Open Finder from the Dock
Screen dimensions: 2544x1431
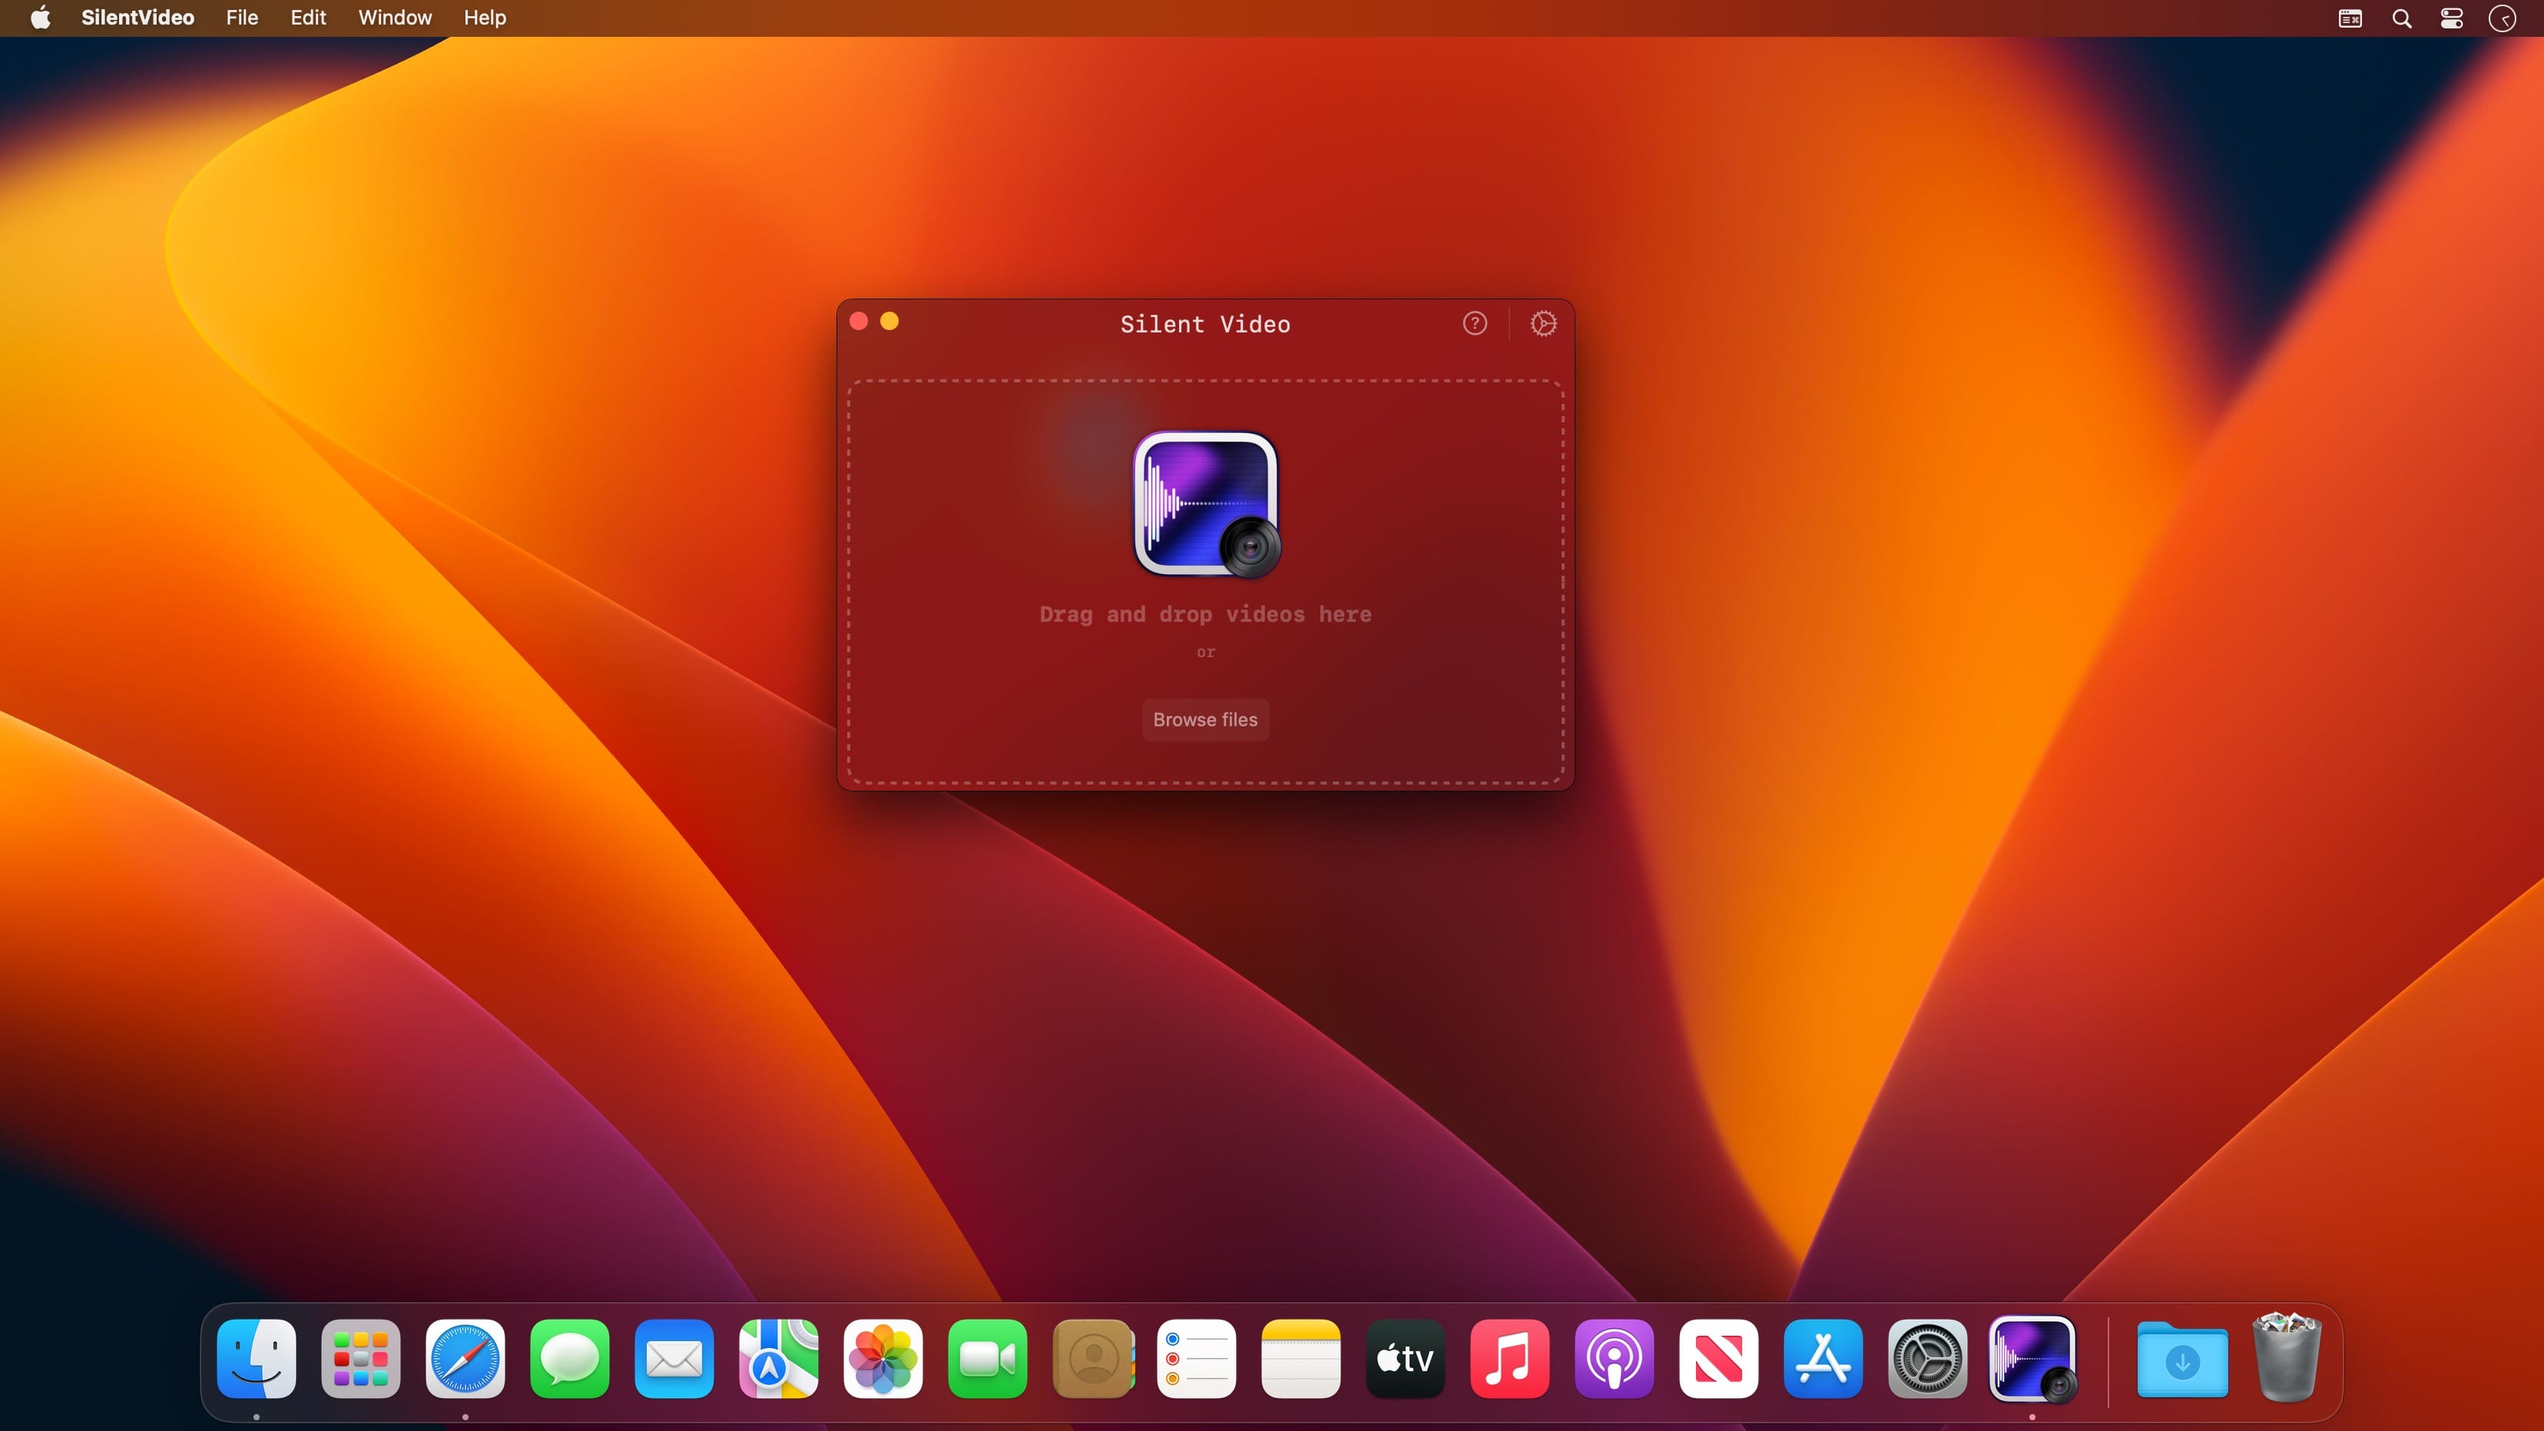[x=256, y=1359]
